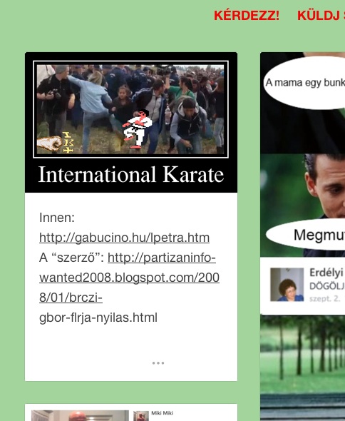Click the 'Innen:' text label
This screenshot has width=345, height=421.
click(x=57, y=218)
